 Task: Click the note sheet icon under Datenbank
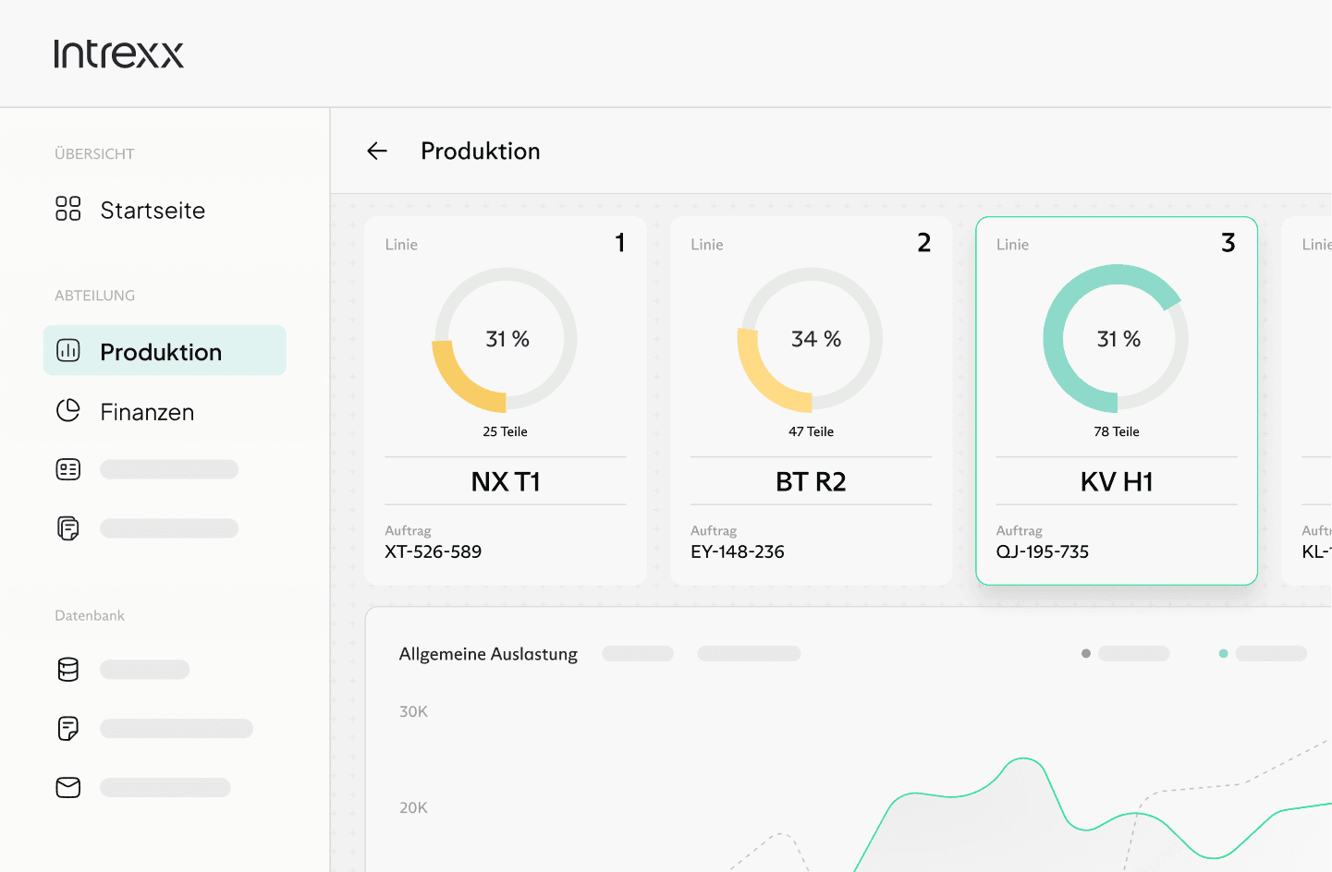click(x=68, y=729)
